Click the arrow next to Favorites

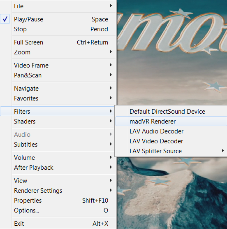click(x=111, y=98)
